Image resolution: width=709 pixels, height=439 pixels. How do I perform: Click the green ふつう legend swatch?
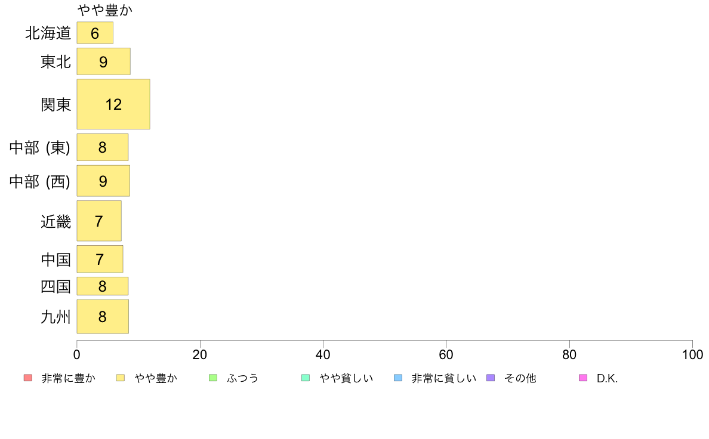click(213, 378)
